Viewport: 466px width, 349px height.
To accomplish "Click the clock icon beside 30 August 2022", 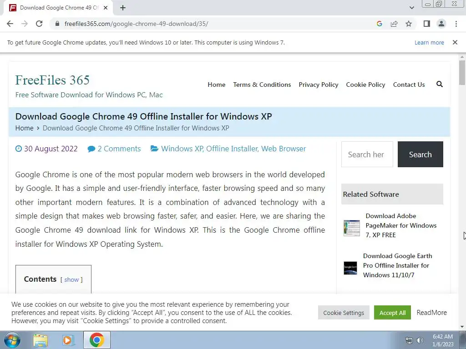I will click(x=18, y=149).
